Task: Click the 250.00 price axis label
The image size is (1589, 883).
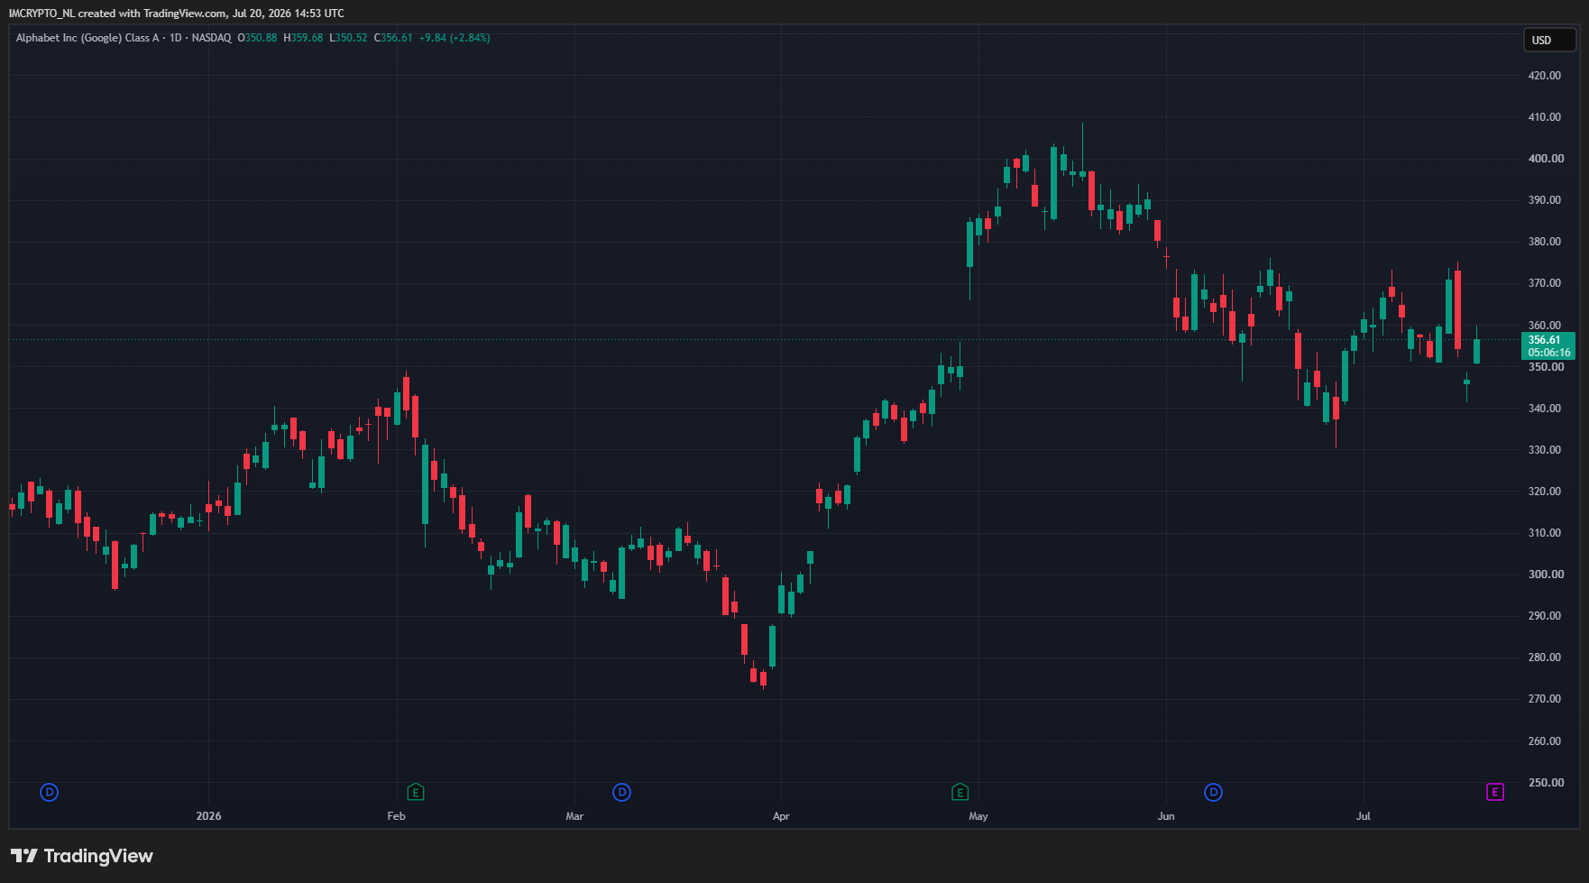Action: [1545, 783]
